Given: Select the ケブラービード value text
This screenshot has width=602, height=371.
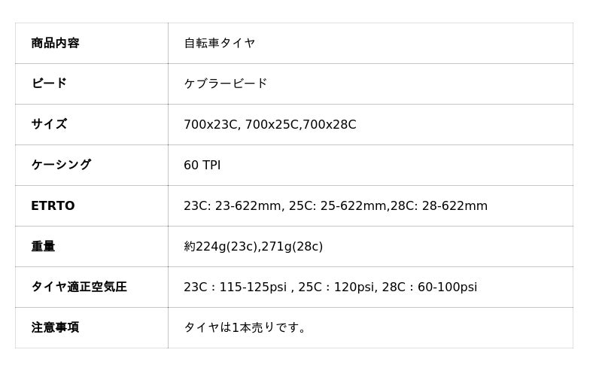Looking at the screenshot, I should pos(226,84).
